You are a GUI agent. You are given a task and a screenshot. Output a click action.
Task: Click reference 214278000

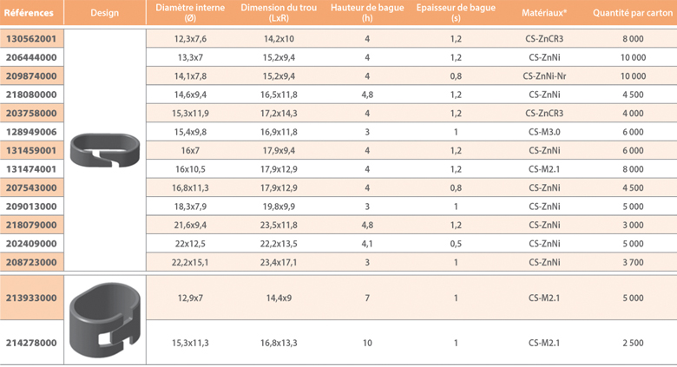[31, 344]
